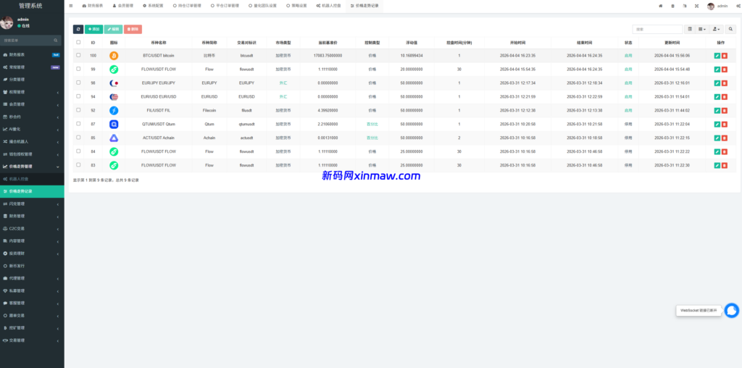
Task: Click the Qtum coin icon in row 87
Action: pos(114,125)
